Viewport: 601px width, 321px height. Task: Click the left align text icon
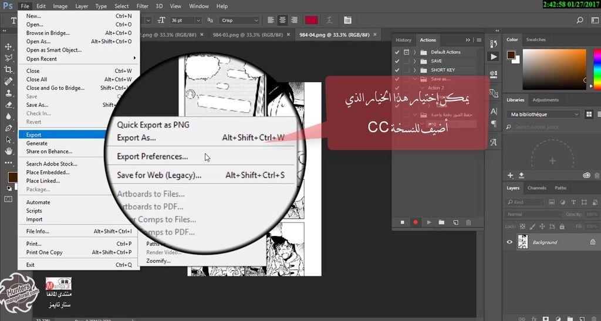271,21
